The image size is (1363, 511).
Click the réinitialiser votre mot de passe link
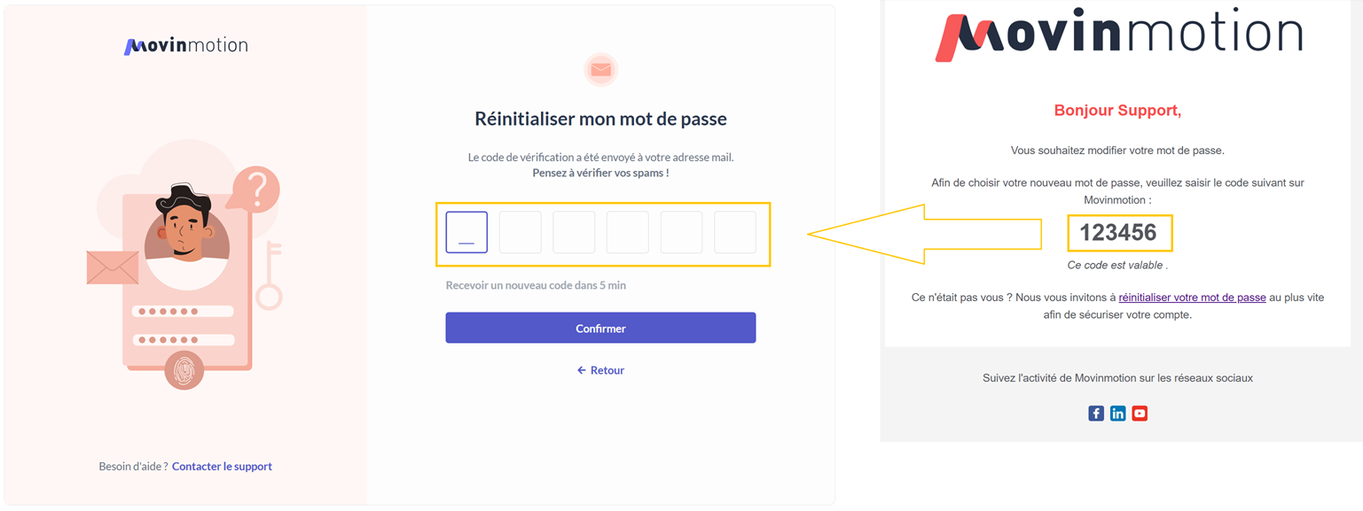pos(1192,298)
